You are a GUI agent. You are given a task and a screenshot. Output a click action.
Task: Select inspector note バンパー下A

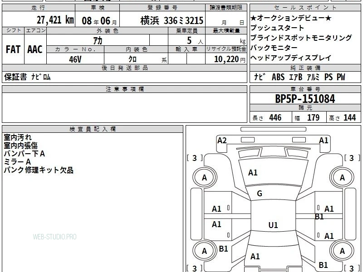(25, 154)
